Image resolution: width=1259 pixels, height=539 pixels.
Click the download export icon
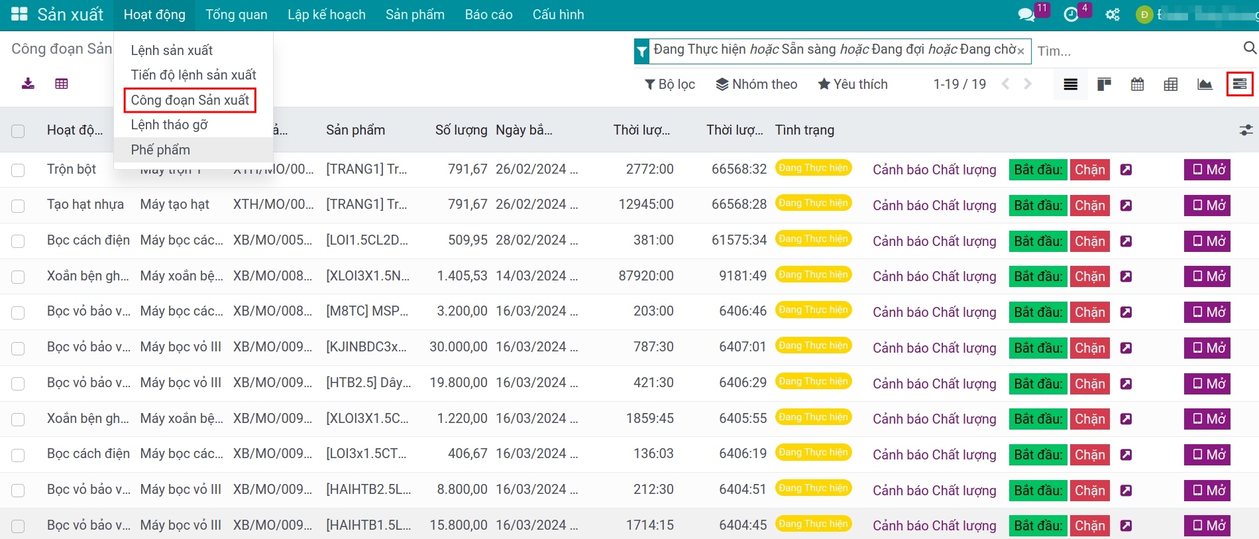pos(28,84)
